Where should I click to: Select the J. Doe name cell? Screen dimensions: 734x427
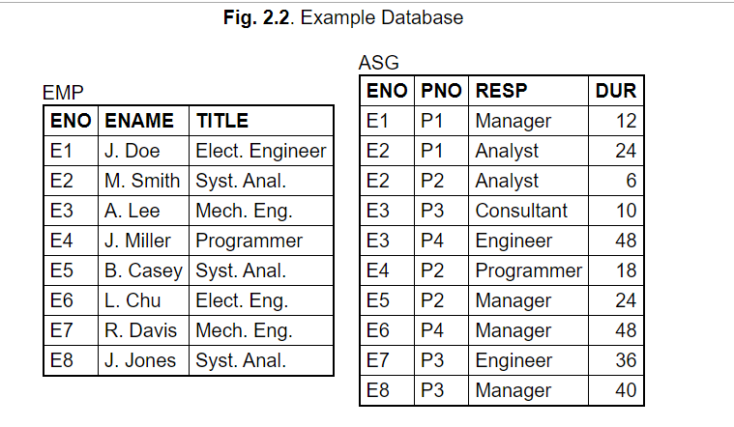tap(144, 151)
